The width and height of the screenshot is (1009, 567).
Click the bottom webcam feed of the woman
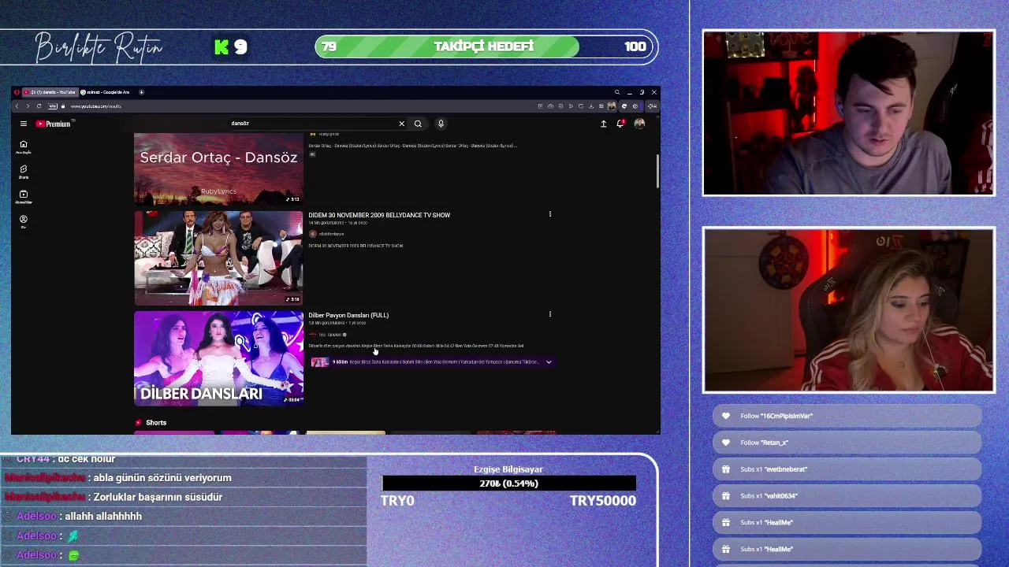point(848,310)
